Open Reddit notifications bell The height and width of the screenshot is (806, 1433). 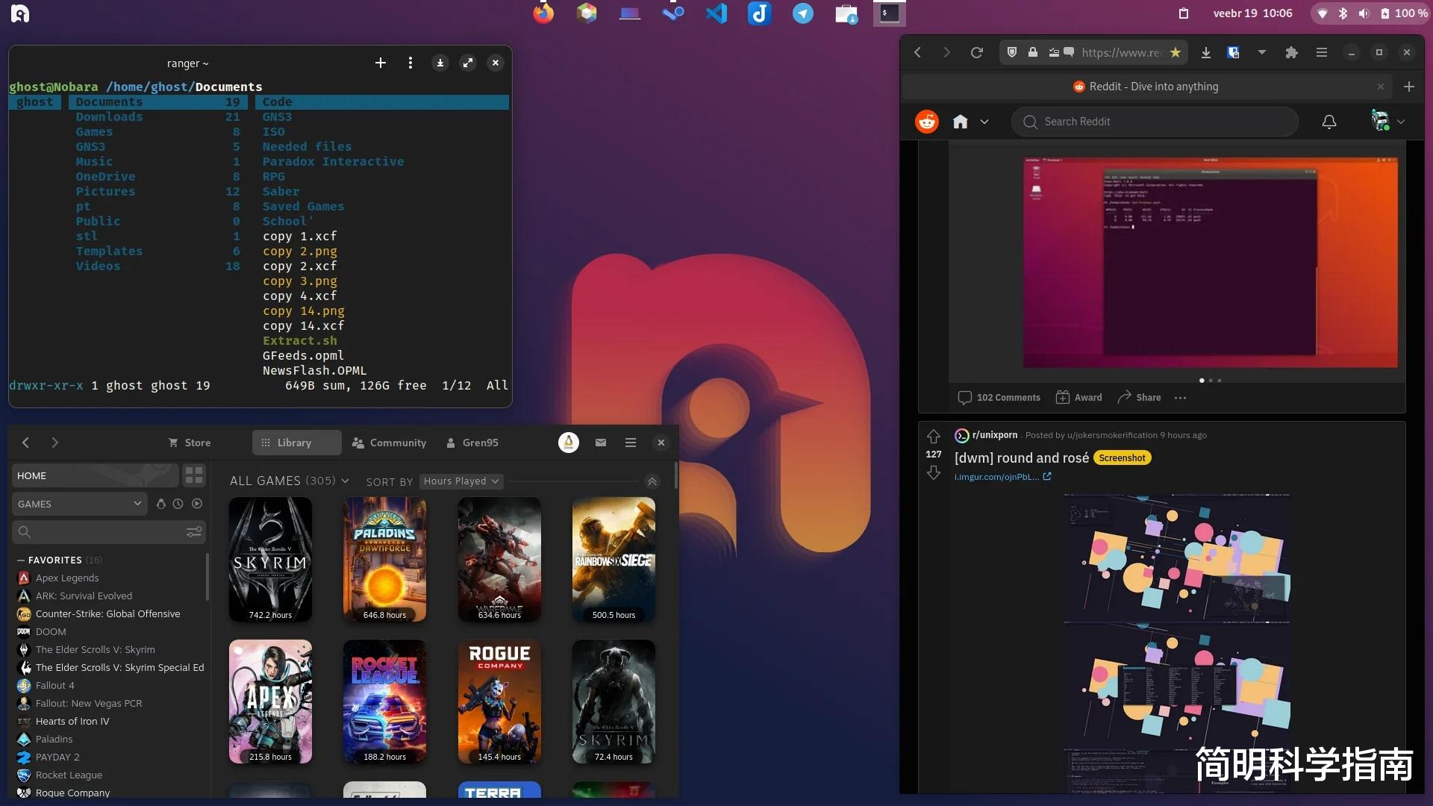1329,122
